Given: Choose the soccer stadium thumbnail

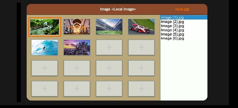Looking at the screenshot, I should (109, 27).
